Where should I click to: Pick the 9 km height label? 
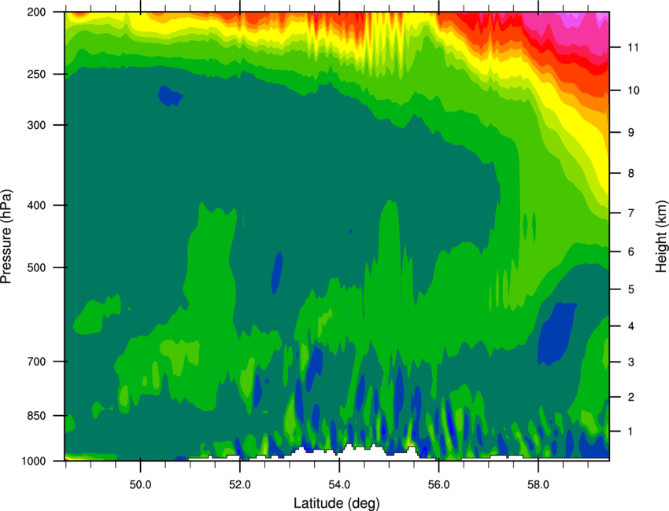tap(630, 133)
